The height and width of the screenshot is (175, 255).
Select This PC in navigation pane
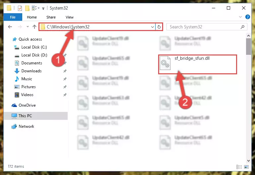coord(35,116)
